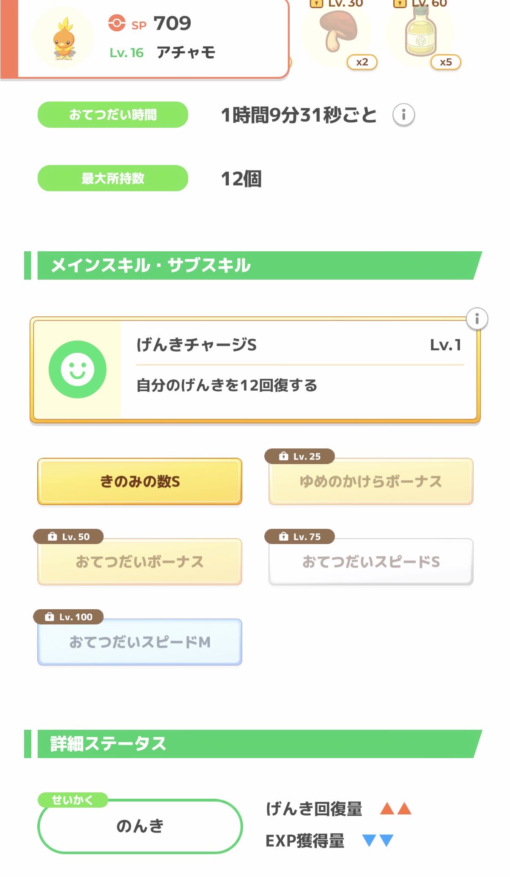The width and height of the screenshot is (510, 877).
Task: Tap the mushroom ingredient icon
Action: click(x=337, y=32)
